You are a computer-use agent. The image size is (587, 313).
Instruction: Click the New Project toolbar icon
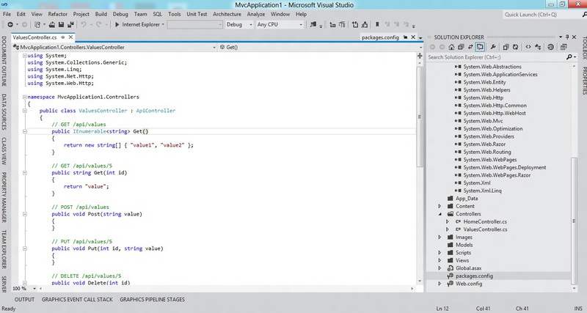tap(37, 25)
